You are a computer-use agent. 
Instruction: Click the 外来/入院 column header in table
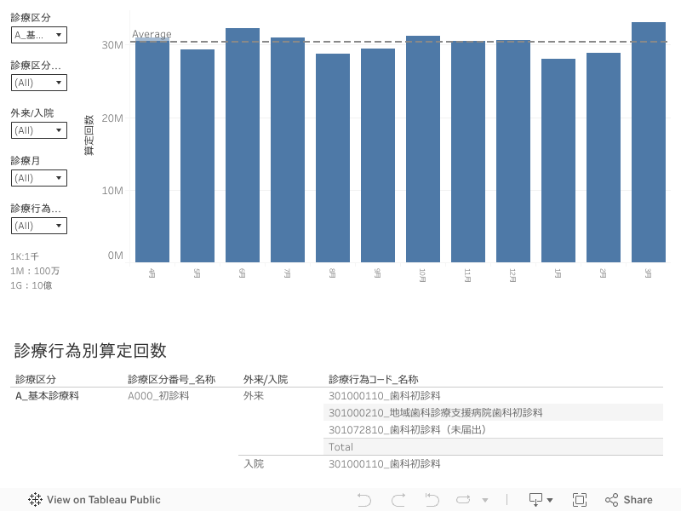266,379
